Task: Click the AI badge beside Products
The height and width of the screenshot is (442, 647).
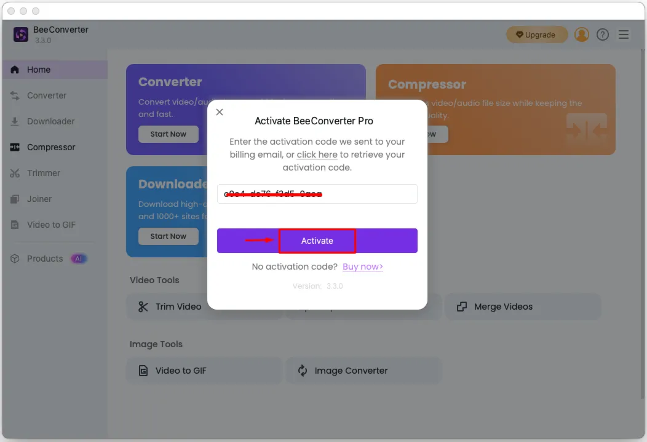Action: pos(78,259)
